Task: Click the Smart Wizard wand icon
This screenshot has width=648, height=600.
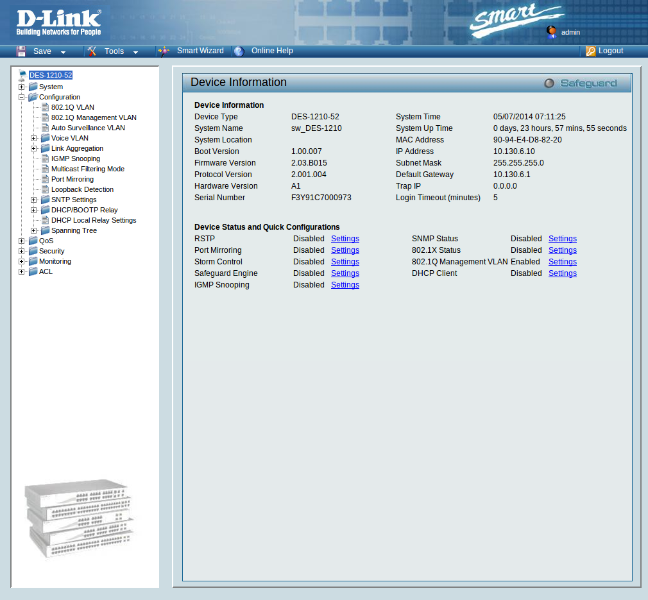Action: pyautogui.click(x=164, y=51)
